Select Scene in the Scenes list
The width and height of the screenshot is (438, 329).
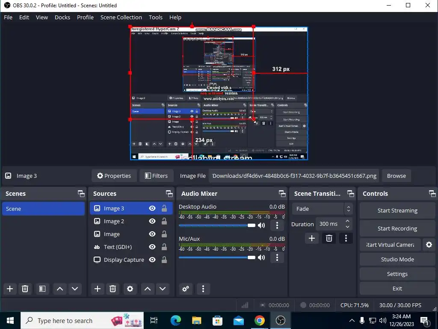click(43, 209)
